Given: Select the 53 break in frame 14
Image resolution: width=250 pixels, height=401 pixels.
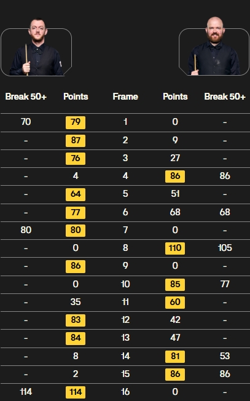Looking at the screenshot, I should pyautogui.click(x=225, y=356).
